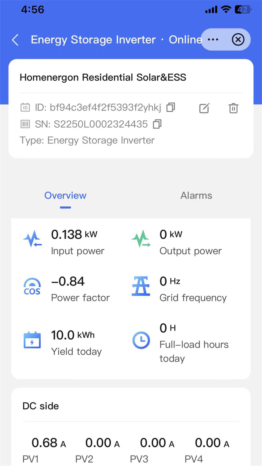Switch to the Alarms tab

(196, 195)
